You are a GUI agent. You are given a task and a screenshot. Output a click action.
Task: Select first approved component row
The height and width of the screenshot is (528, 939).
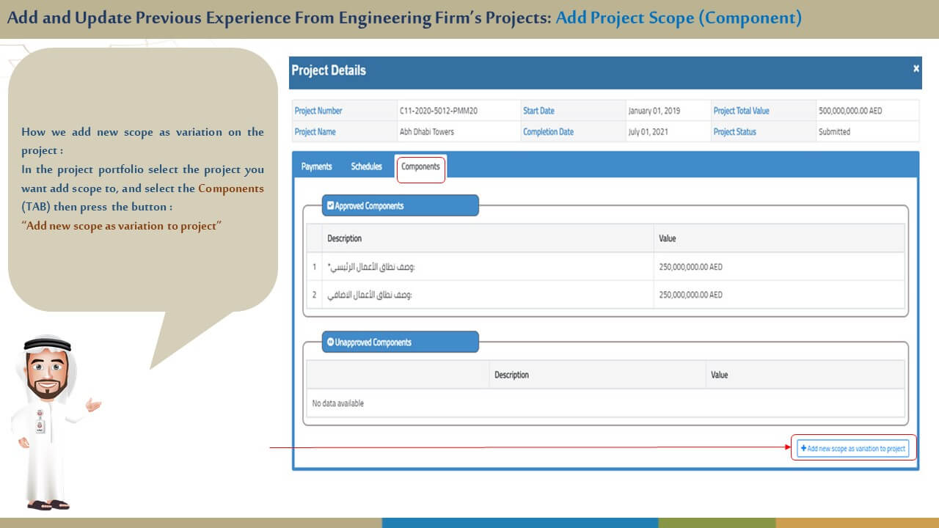484,267
